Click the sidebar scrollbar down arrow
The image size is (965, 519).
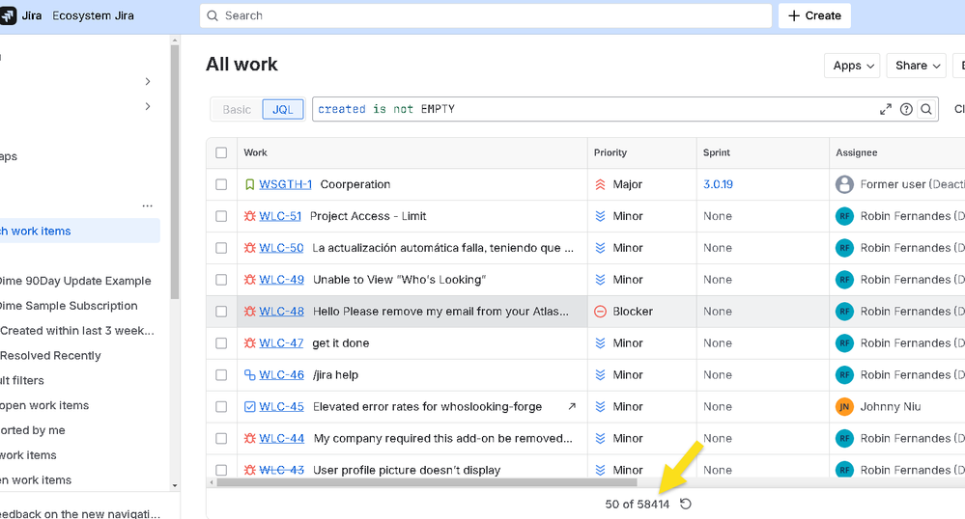click(x=175, y=486)
